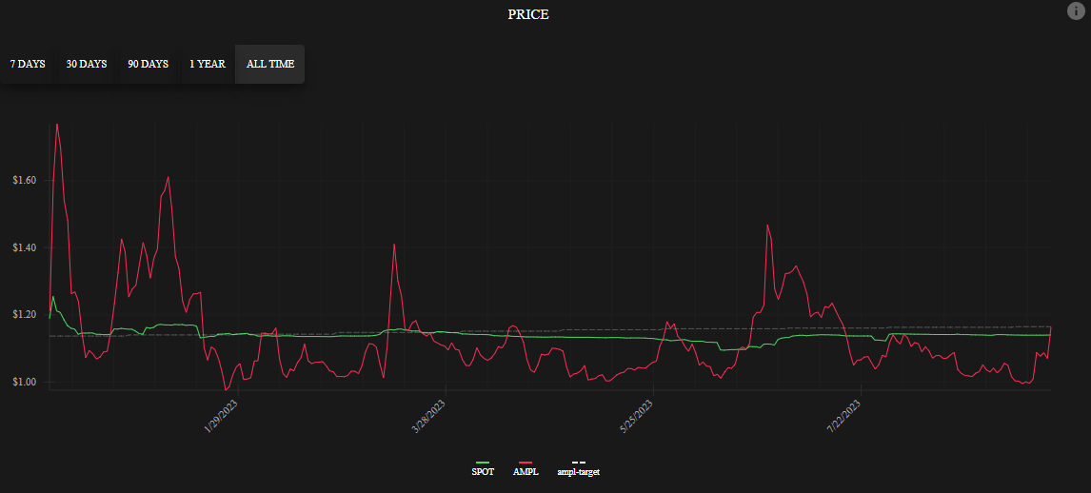Click the $1.60 price axis label
Image resolution: width=1091 pixels, height=493 pixels.
tap(24, 181)
